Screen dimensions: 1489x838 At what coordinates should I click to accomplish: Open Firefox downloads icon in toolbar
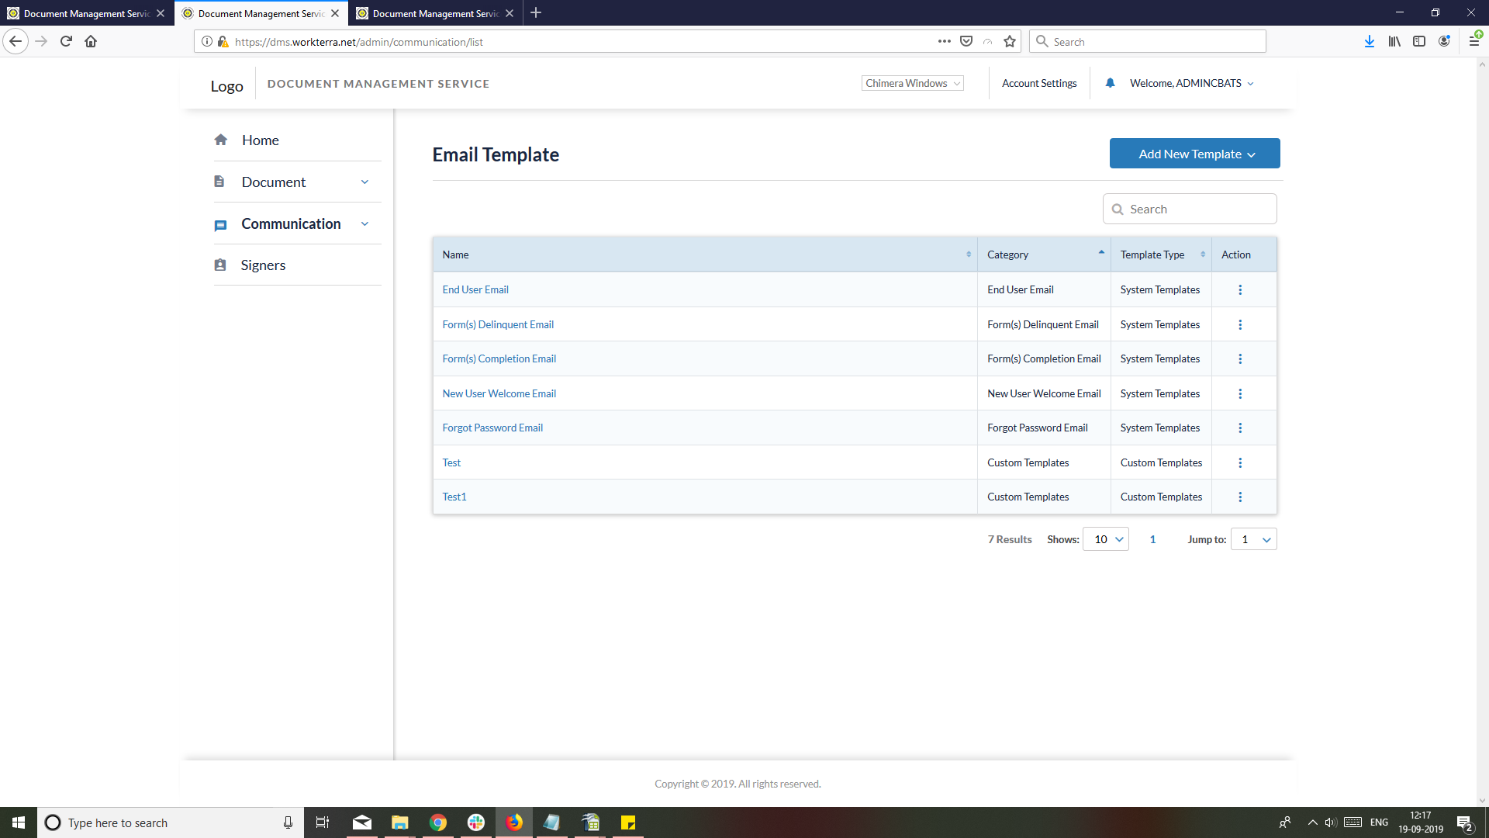coord(1370,41)
